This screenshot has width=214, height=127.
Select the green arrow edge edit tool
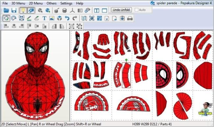[37, 18]
